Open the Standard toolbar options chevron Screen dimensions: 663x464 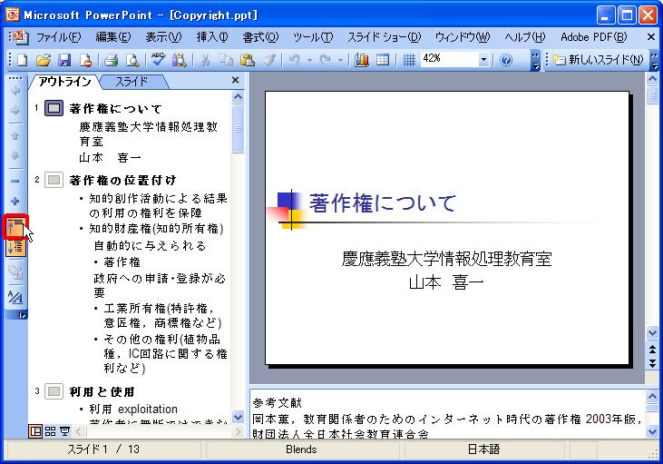tap(535, 60)
